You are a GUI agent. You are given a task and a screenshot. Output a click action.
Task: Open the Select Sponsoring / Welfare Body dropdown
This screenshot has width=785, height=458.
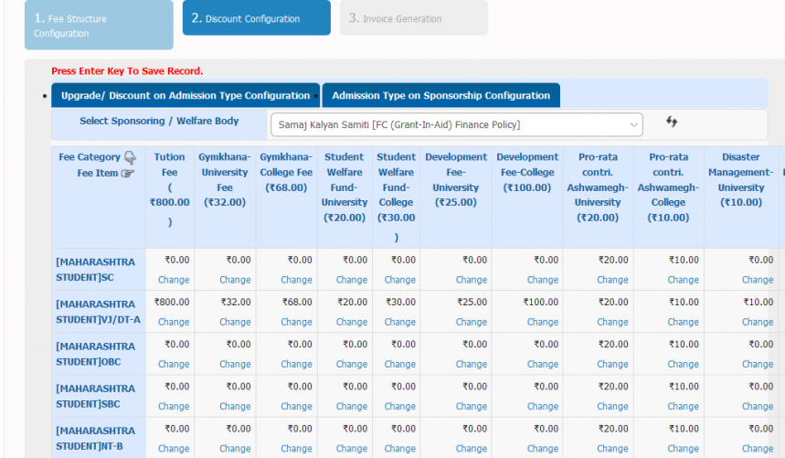(457, 124)
